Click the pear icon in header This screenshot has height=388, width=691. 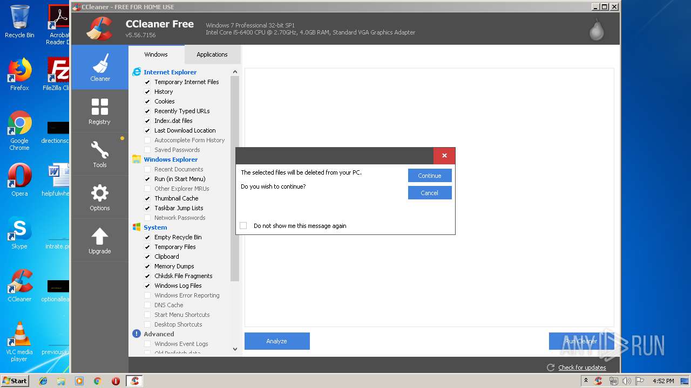597,30
